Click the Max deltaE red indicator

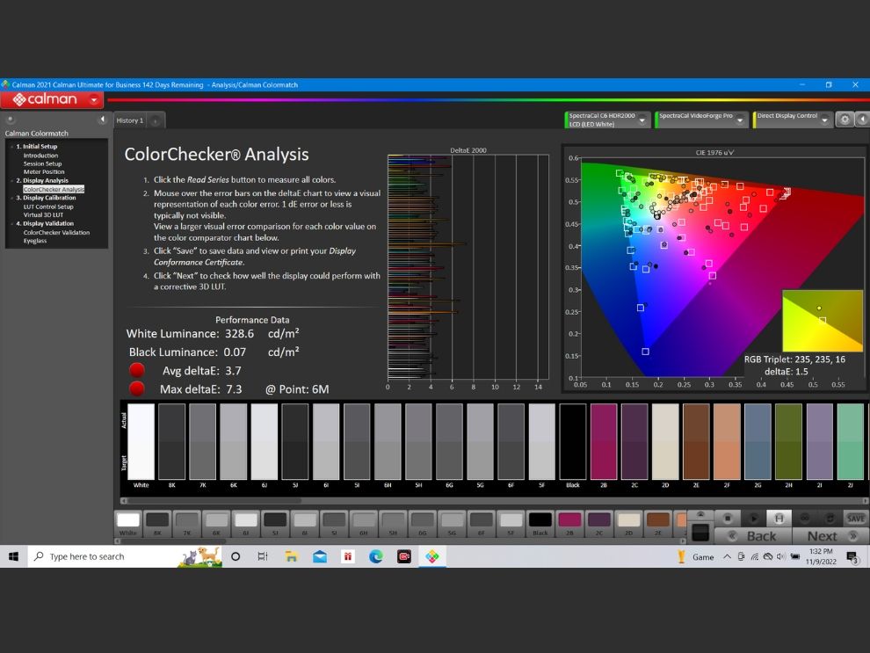(x=137, y=388)
